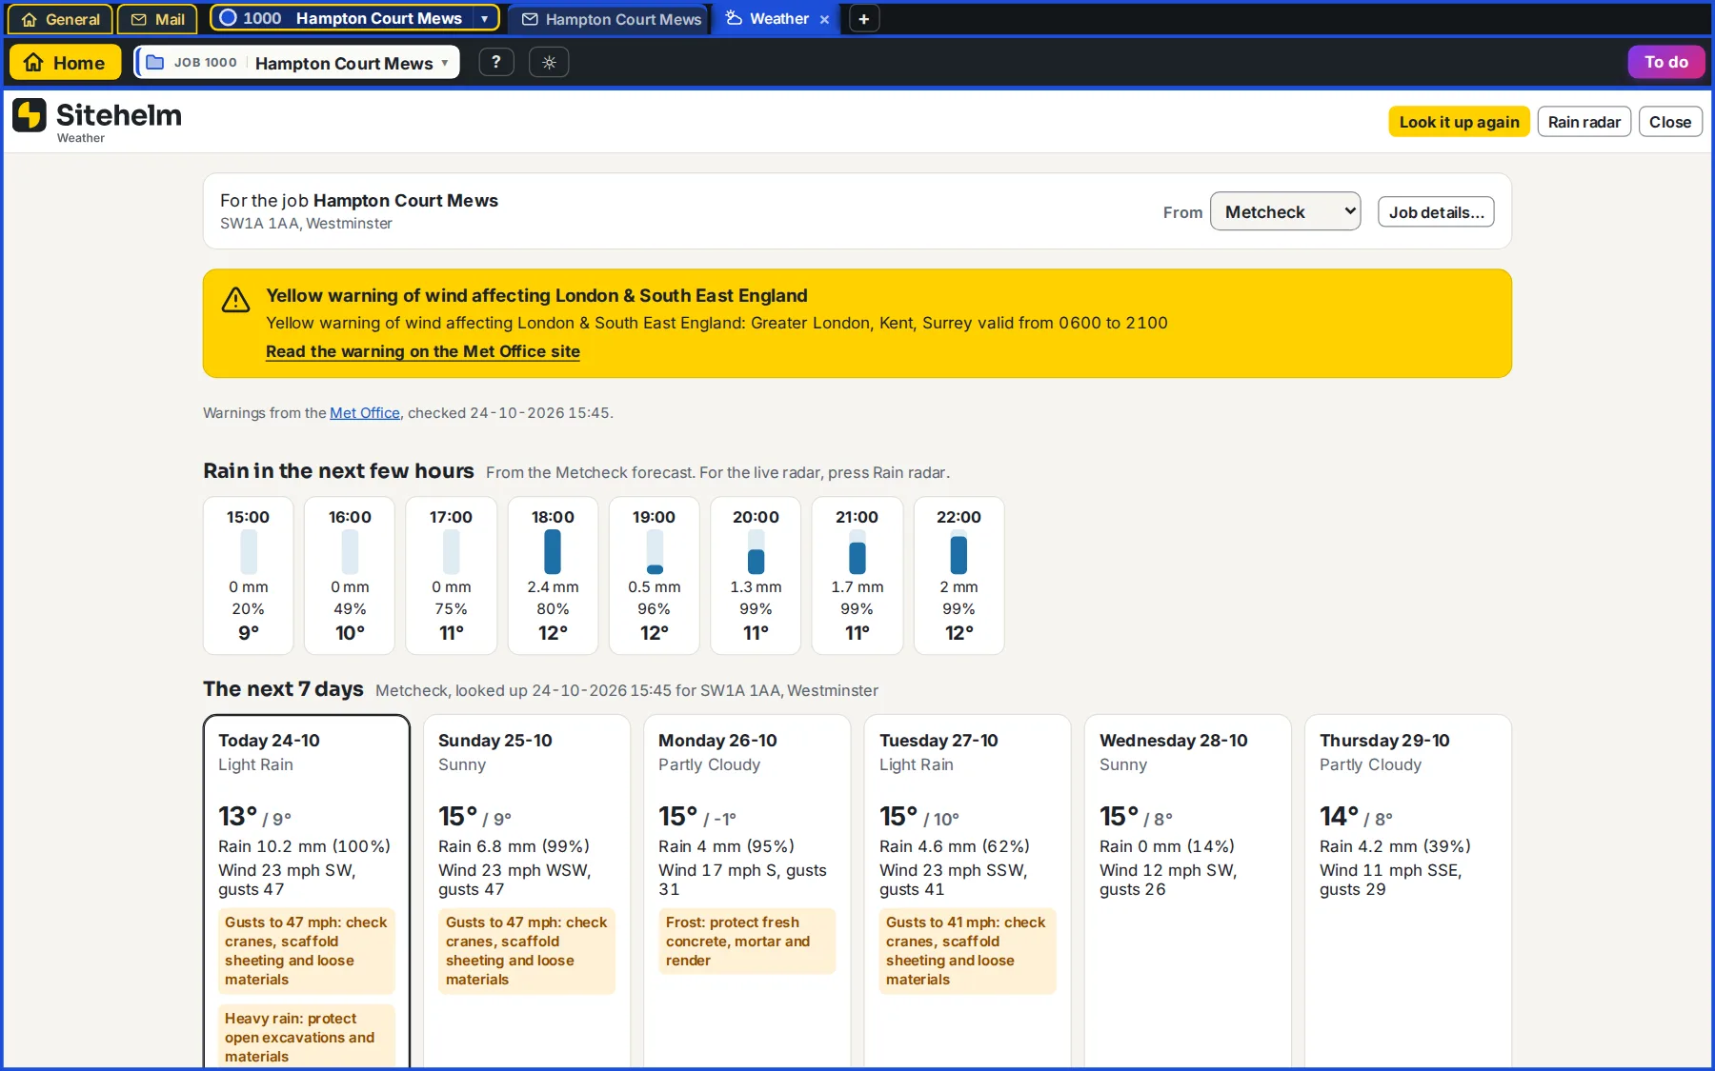Click the Heavy rain: protect open excavations note
This screenshot has width=1715, height=1071.
point(307,1037)
